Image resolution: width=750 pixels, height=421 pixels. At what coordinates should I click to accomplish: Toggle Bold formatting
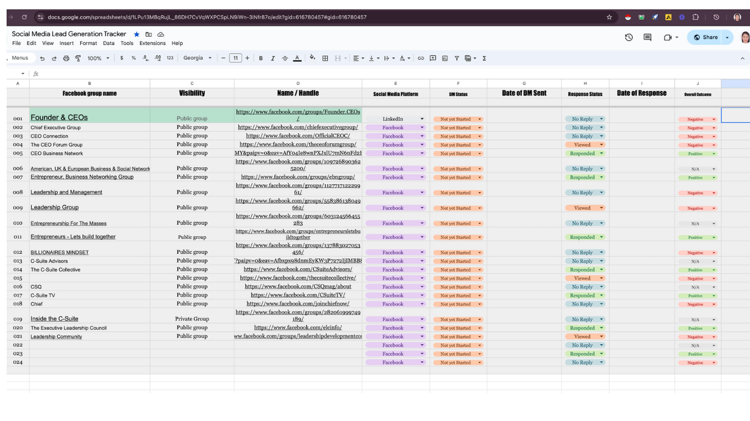[x=261, y=58]
